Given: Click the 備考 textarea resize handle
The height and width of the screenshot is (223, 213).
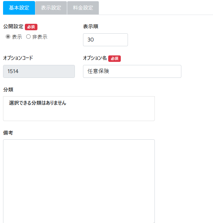Looking at the screenshot, I should (153, 222).
